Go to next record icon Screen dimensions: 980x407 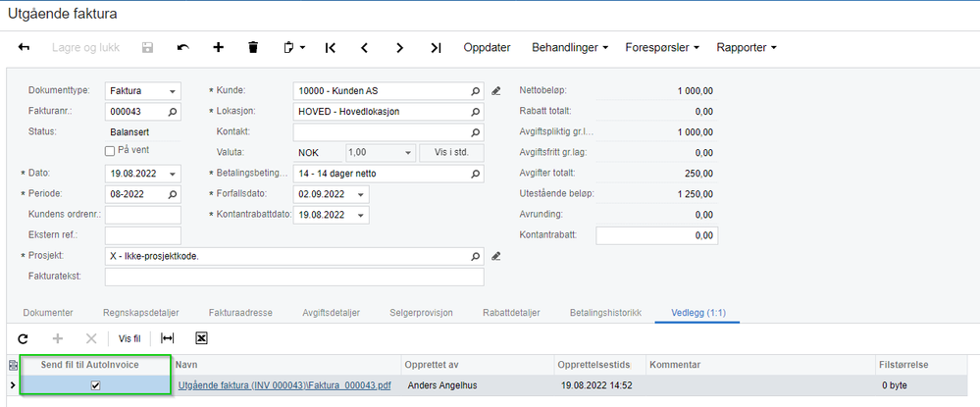[400, 47]
